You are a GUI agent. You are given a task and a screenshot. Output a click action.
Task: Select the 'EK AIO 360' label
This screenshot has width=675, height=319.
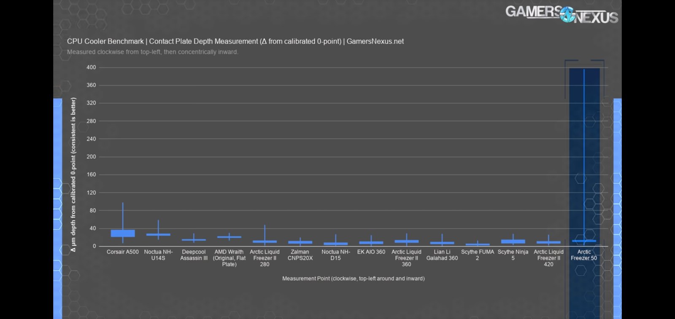pos(371,252)
